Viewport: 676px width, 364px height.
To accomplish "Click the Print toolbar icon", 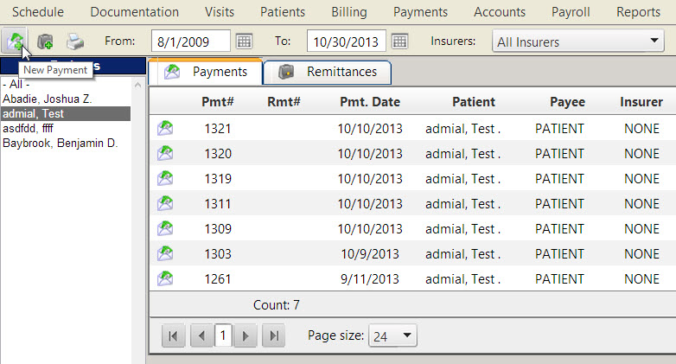I will [75, 42].
